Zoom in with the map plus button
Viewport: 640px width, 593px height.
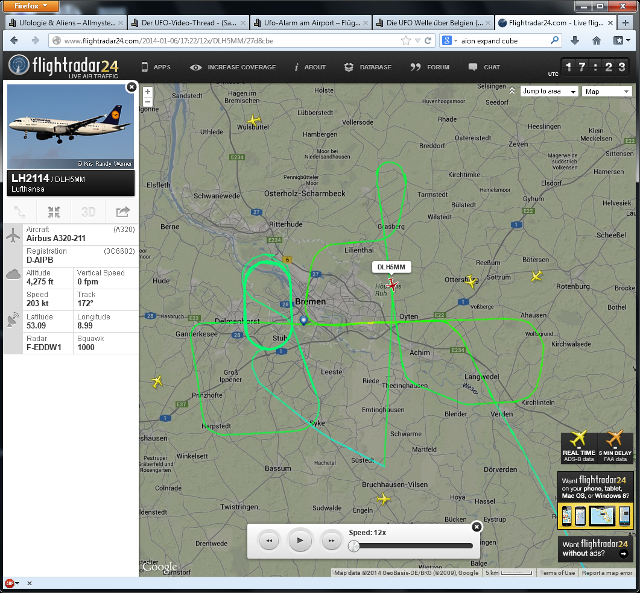tap(148, 92)
